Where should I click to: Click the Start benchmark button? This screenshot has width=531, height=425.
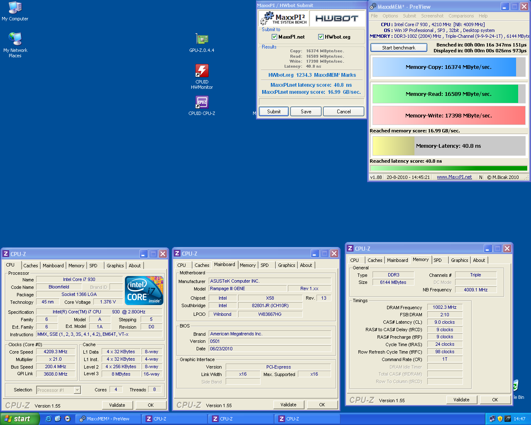[x=399, y=48]
